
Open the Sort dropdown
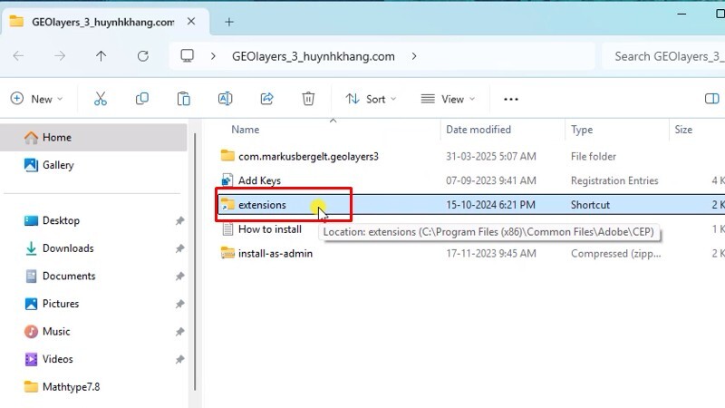click(371, 99)
